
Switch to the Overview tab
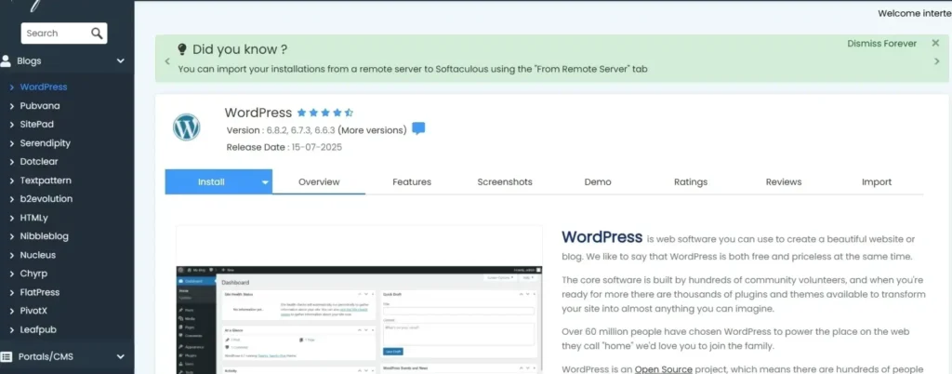pos(319,182)
